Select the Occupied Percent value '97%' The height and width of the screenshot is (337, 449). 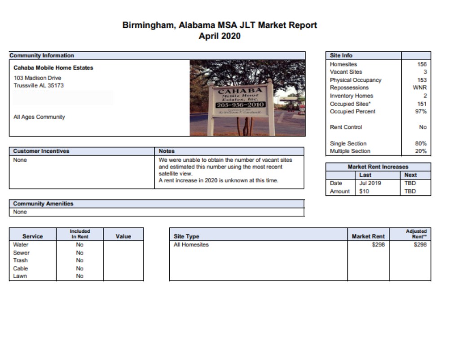tap(421, 111)
